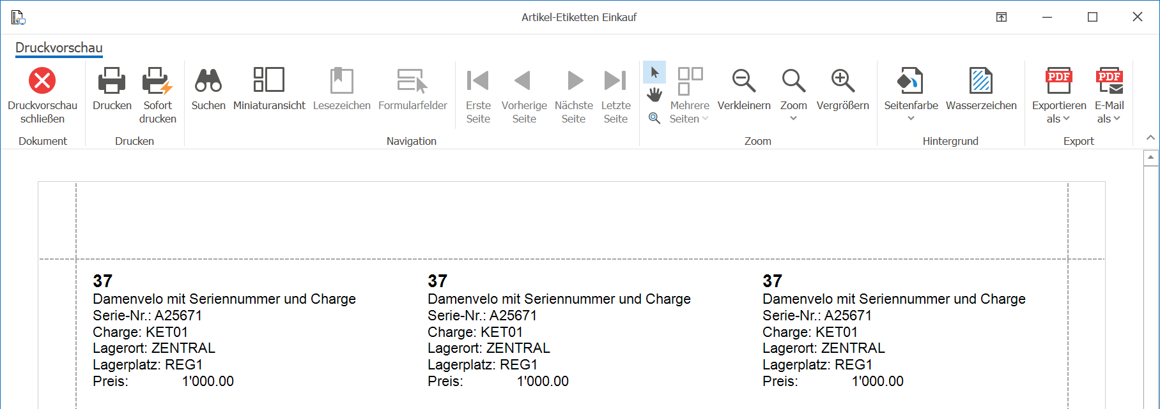Click the scrollbar up arrow
1160x409 pixels.
(x=1151, y=157)
